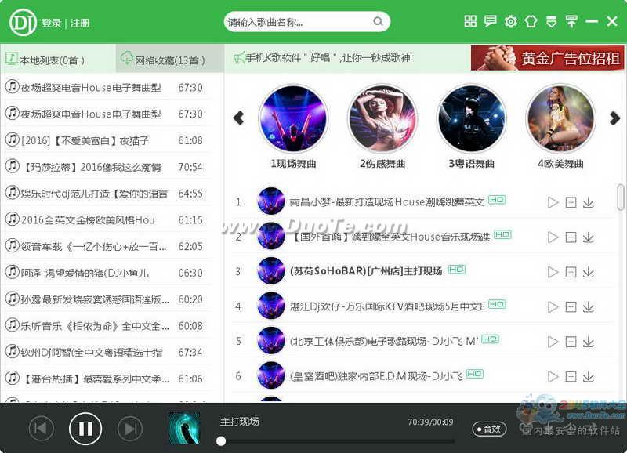Play the song 南昌小梦-最新打造现场House
Viewport: 627px width, 453px height.
553,202
